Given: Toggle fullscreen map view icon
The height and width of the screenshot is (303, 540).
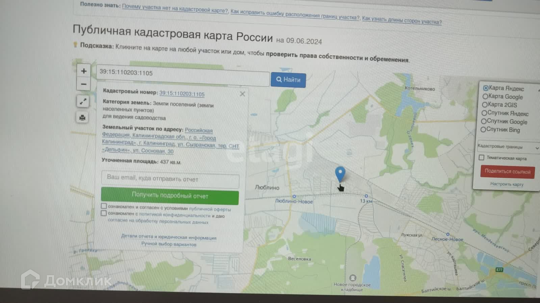Looking at the screenshot, I should (x=83, y=101).
